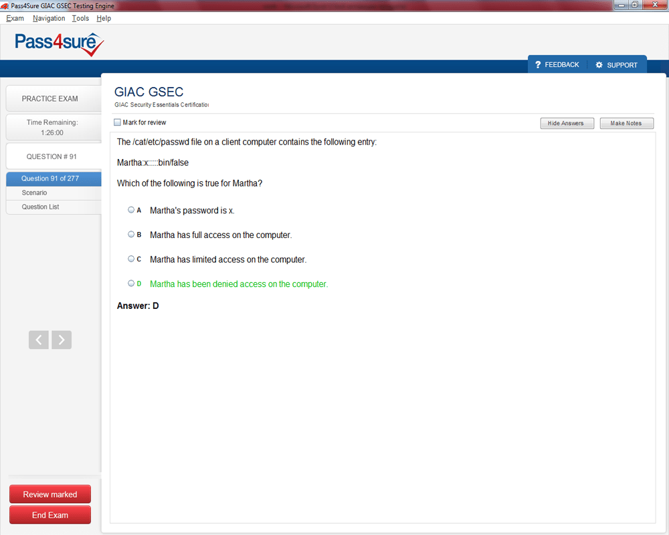Click the GIAC GSEC heading
Image resolution: width=669 pixels, height=535 pixels.
point(149,92)
